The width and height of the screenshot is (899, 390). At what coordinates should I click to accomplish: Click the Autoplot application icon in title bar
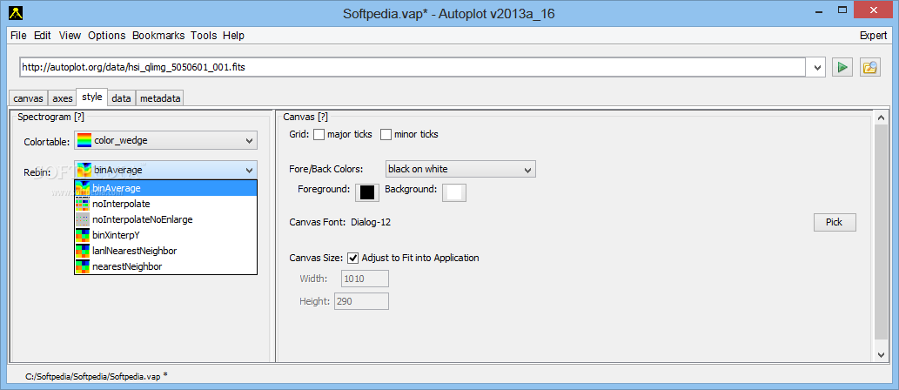point(16,13)
